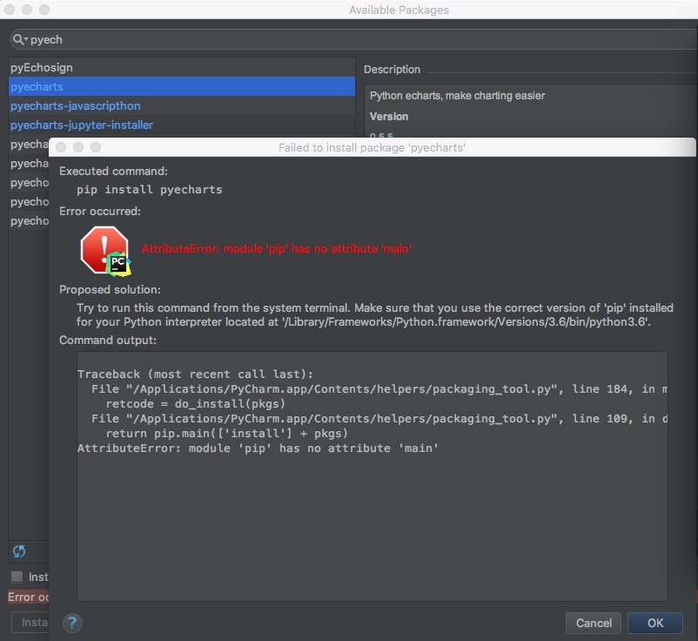
Task: Click the Traceback first line in output
Action: [195, 374]
